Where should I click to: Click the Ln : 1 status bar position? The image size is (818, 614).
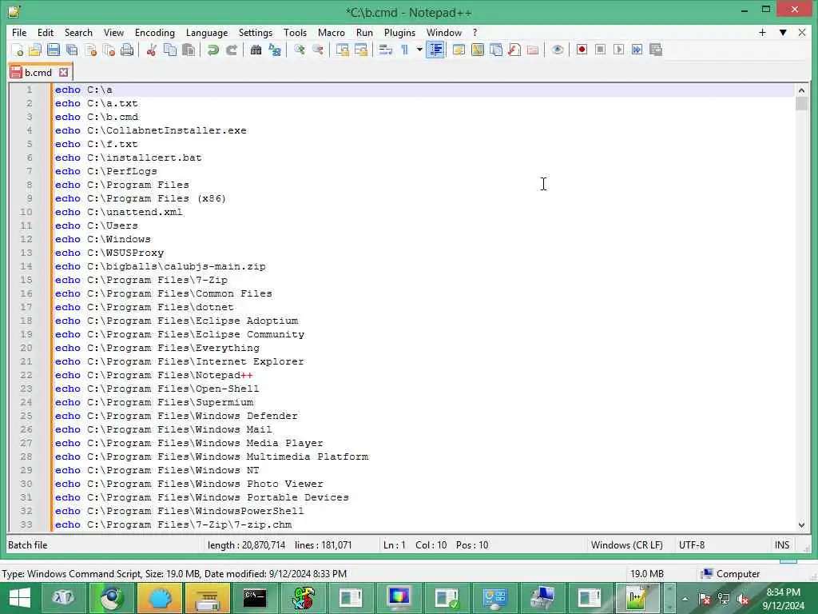click(x=394, y=545)
